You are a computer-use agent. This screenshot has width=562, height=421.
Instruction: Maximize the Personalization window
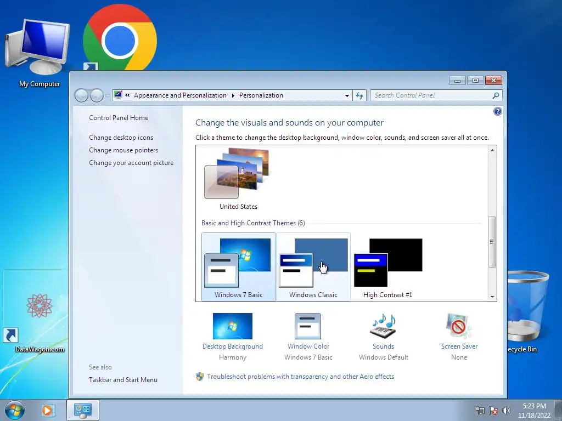[475, 81]
